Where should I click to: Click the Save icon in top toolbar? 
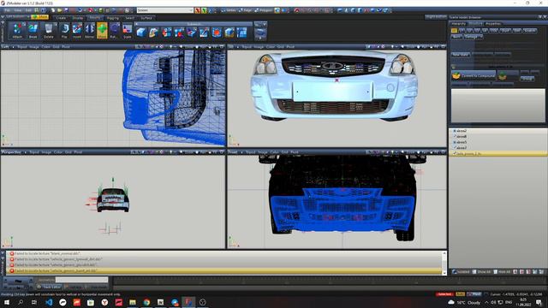tap(66, 10)
